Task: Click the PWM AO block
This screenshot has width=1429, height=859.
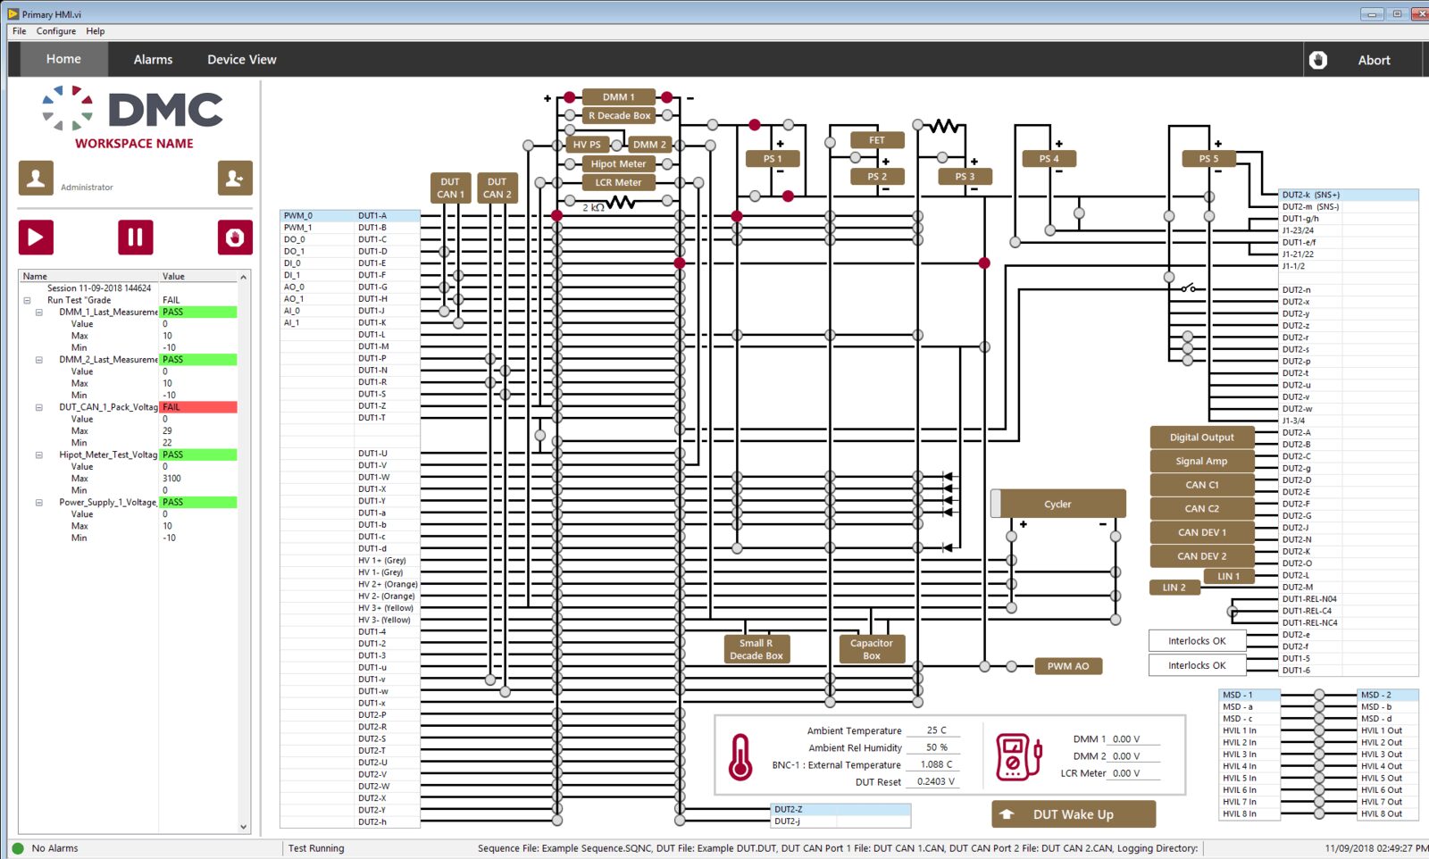Action: (1068, 666)
